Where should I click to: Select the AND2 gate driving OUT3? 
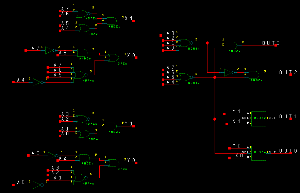(x=232, y=46)
